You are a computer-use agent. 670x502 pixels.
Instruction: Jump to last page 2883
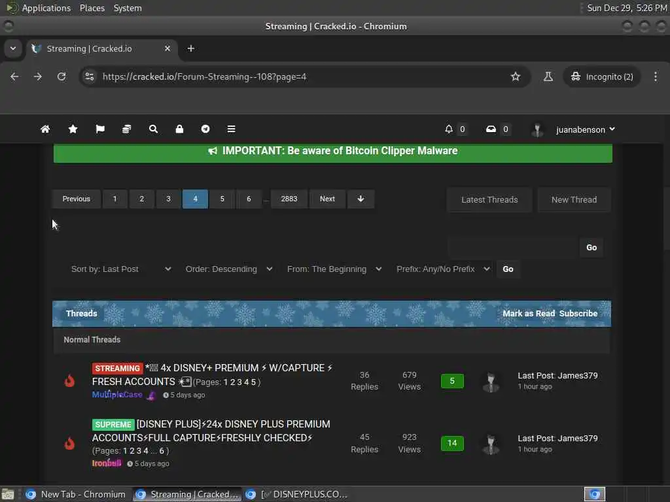289,199
